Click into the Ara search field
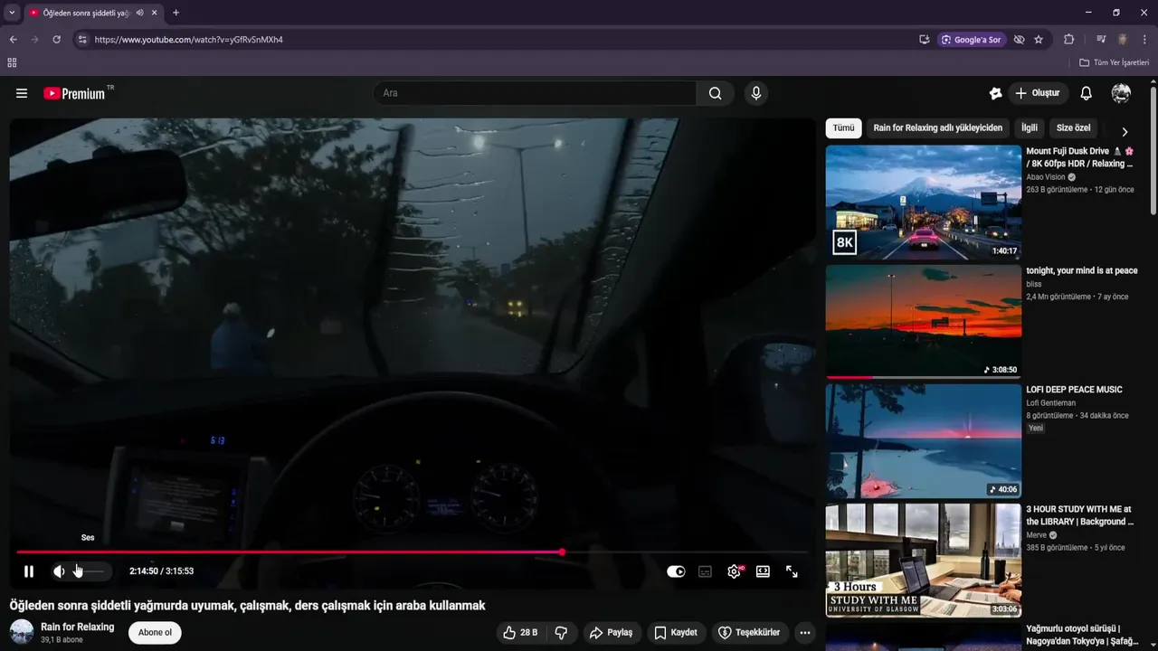Viewport: 1158px width, 651px height. tap(534, 93)
